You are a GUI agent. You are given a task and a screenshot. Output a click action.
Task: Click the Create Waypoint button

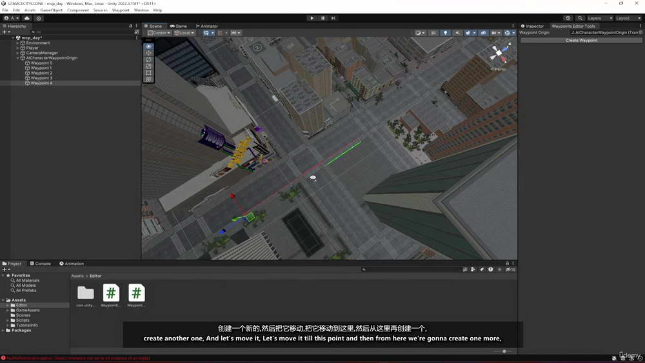(581, 40)
